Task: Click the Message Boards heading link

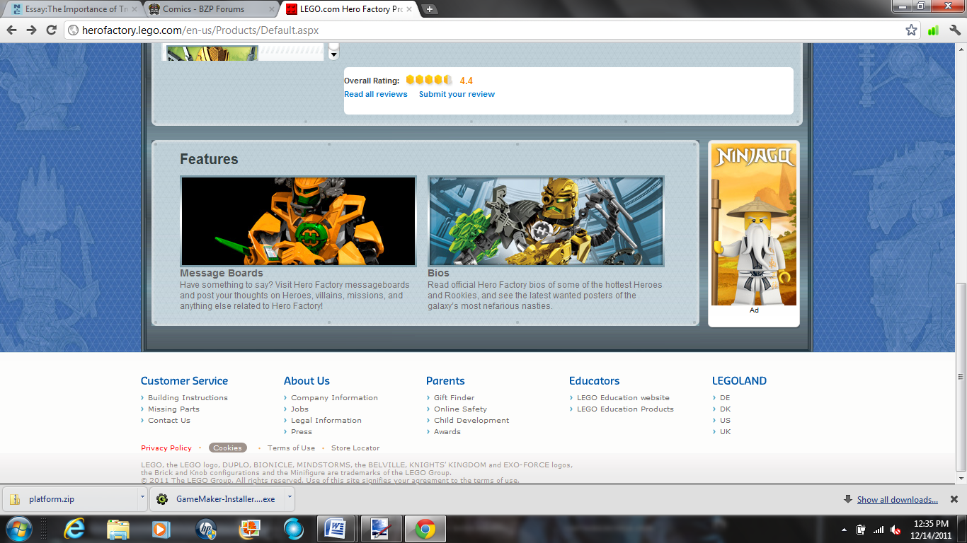Action: point(222,273)
